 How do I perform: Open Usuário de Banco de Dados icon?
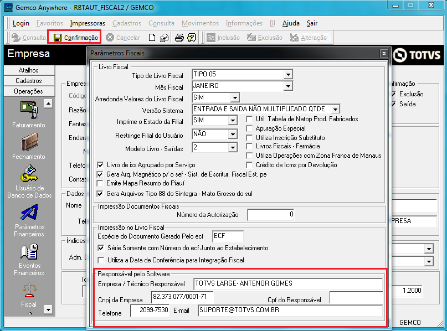click(x=29, y=174)
